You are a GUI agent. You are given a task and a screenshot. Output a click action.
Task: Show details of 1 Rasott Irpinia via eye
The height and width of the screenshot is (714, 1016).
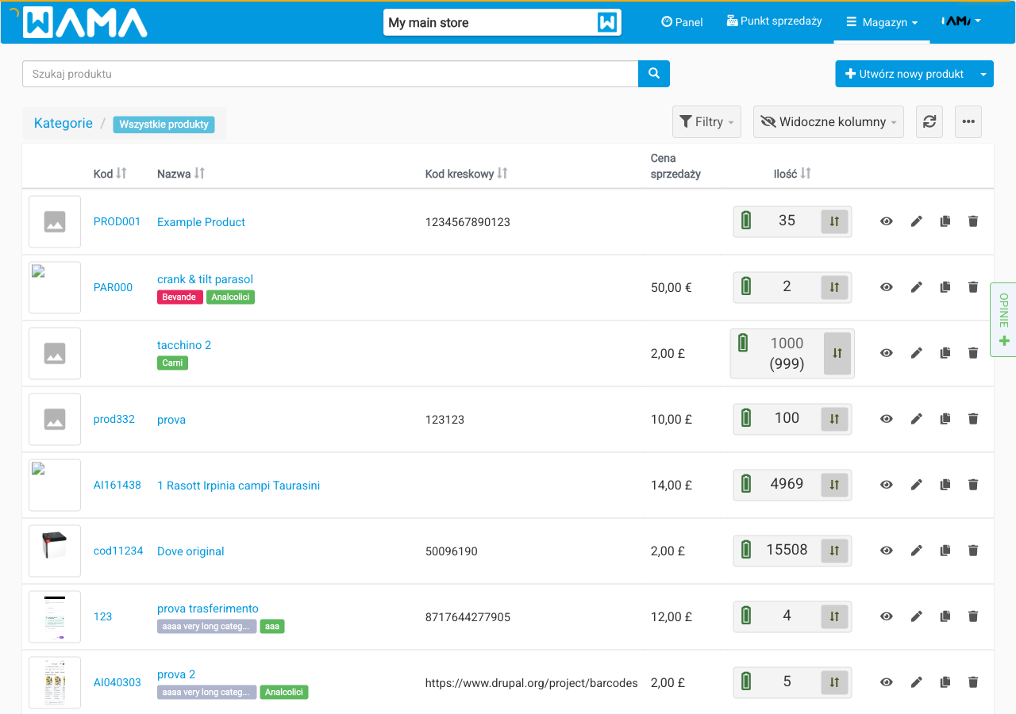(x=887, y=485)
